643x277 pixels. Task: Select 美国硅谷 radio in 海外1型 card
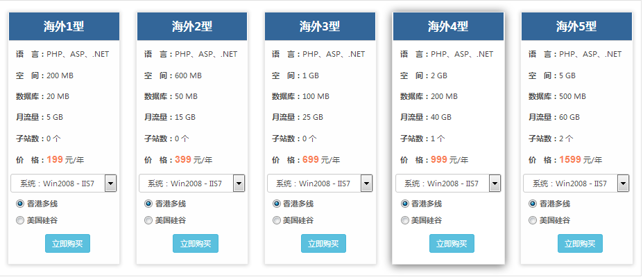click(20, 220)
